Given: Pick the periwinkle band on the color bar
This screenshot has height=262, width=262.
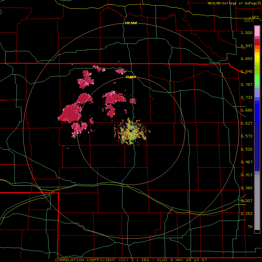Looking at the screenshot, I should click(257, 92).
